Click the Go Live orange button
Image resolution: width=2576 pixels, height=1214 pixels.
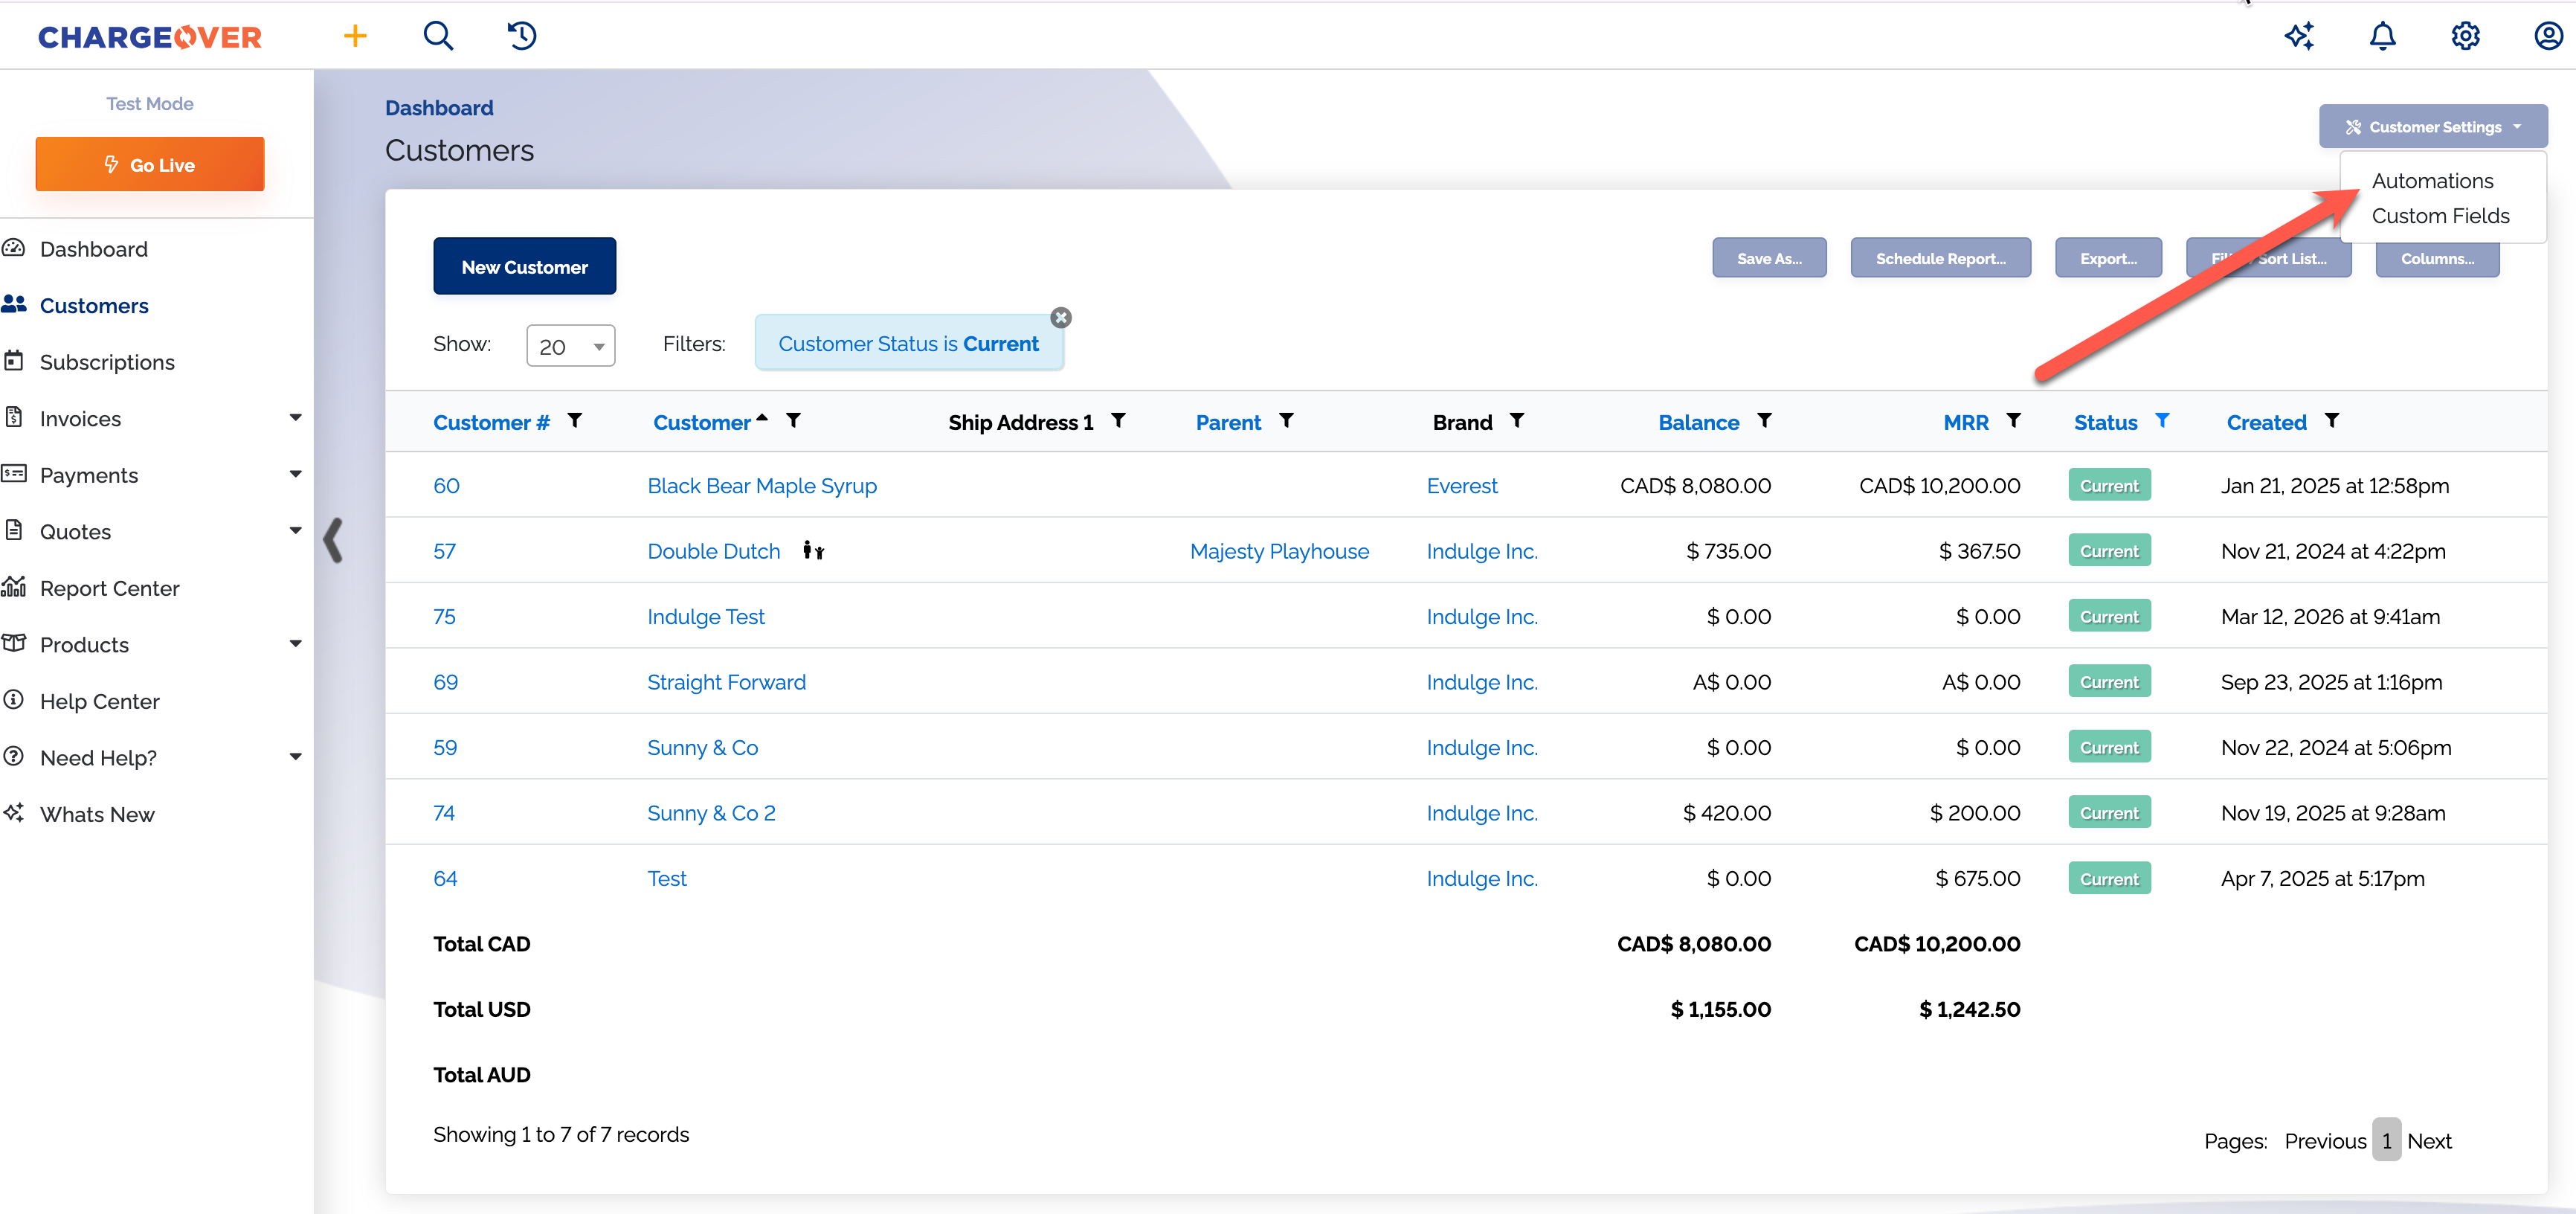click(x=150, y=165)
